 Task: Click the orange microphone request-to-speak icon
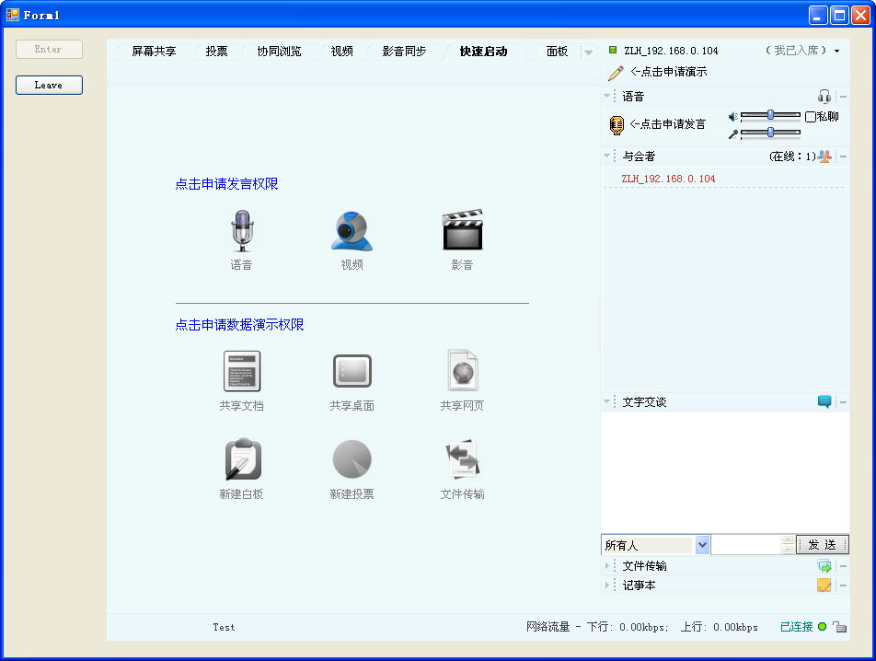617,125
